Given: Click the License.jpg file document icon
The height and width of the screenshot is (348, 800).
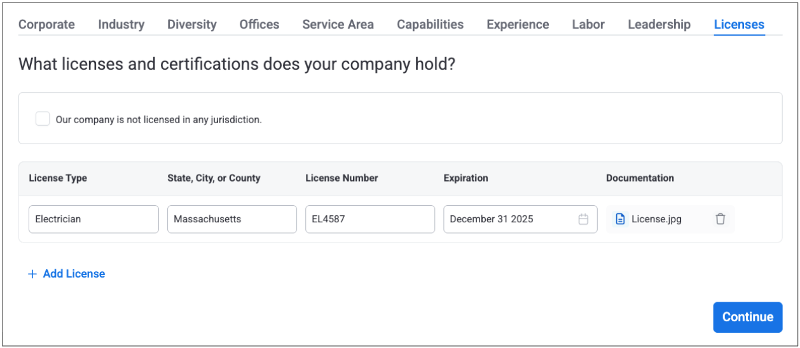Looking at the screenshot, I should coord(620,219).
